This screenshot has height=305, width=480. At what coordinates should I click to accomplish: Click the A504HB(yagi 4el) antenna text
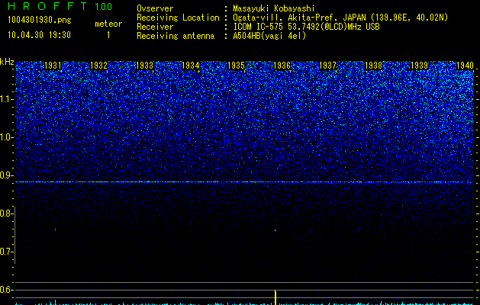269,36
